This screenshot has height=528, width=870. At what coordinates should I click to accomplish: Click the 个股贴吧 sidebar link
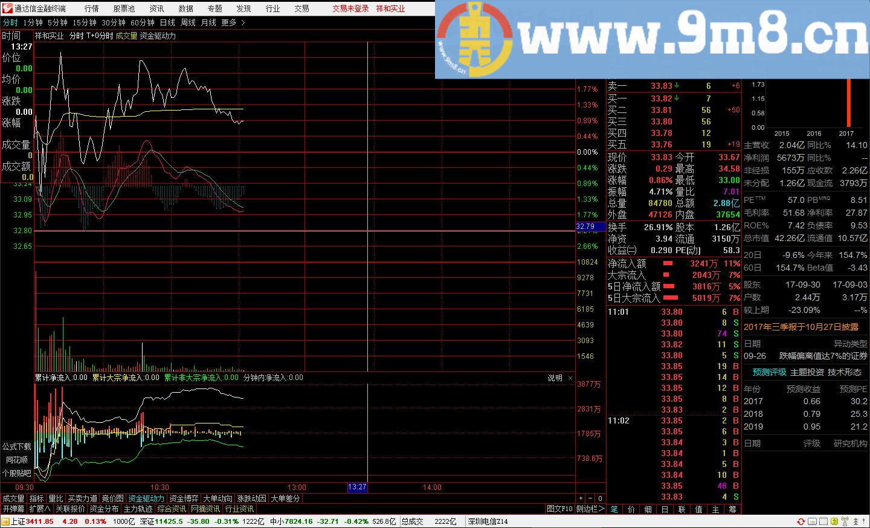pyautogui.click(x=17, y=473)
